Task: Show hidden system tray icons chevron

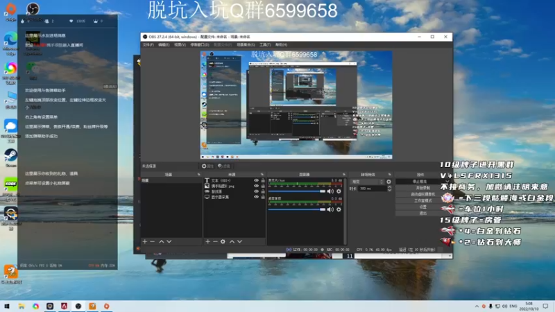Action: coord(477,306)
